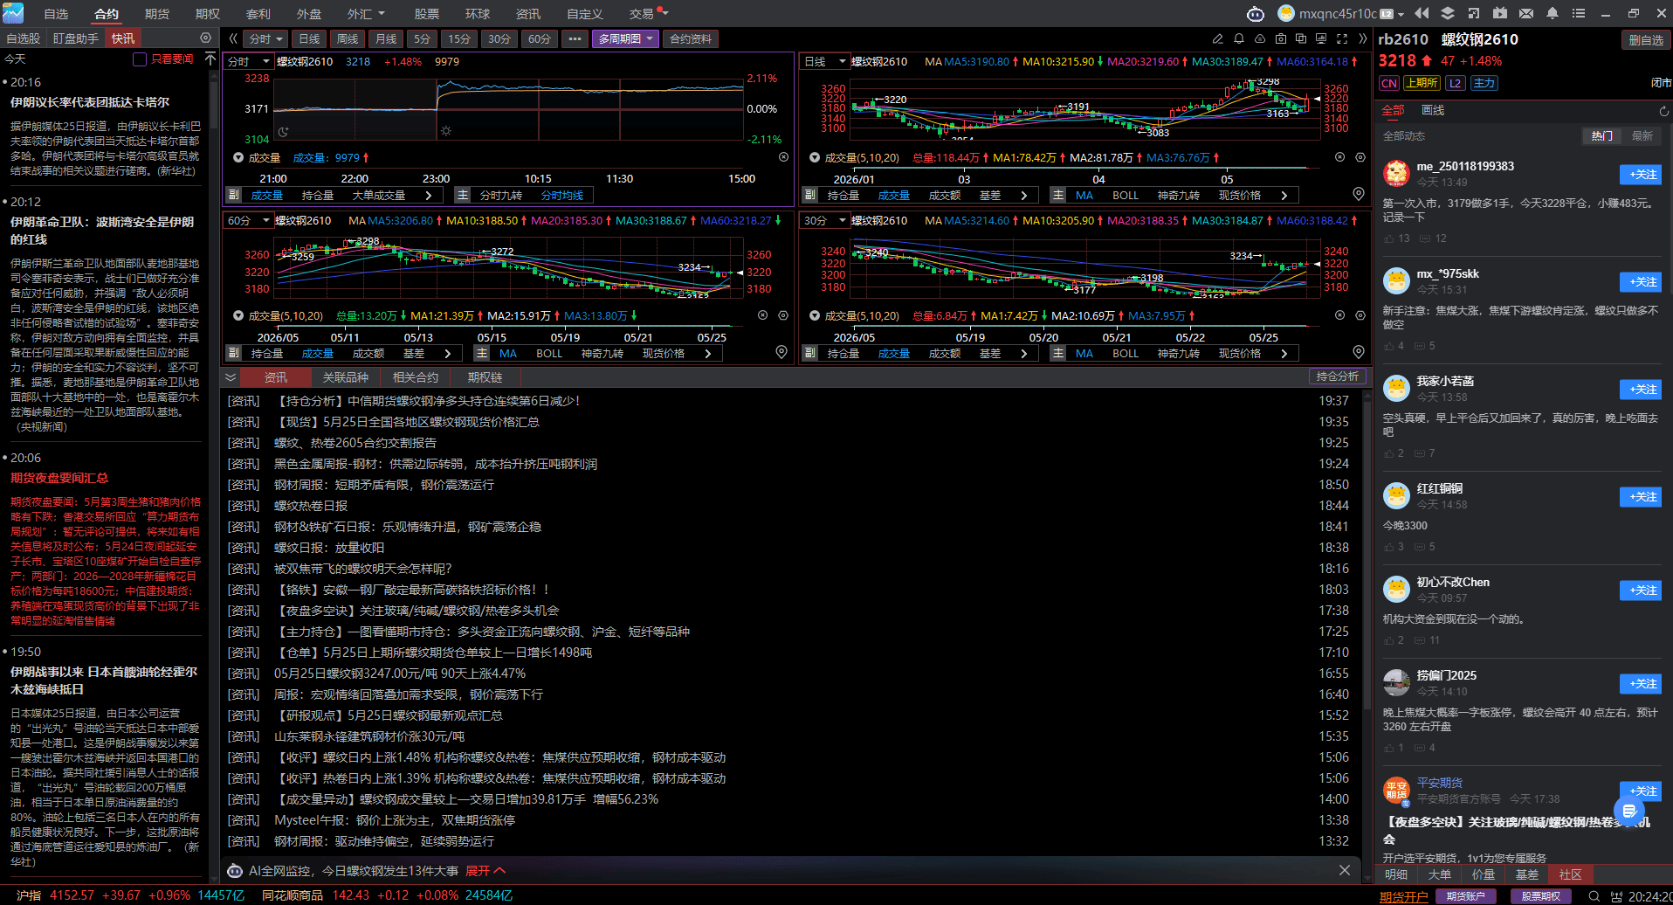The width and height of the screenshot is (1673, 905).
Task: Expand the AI monitoring 展开 link
Action: point(485,871)
